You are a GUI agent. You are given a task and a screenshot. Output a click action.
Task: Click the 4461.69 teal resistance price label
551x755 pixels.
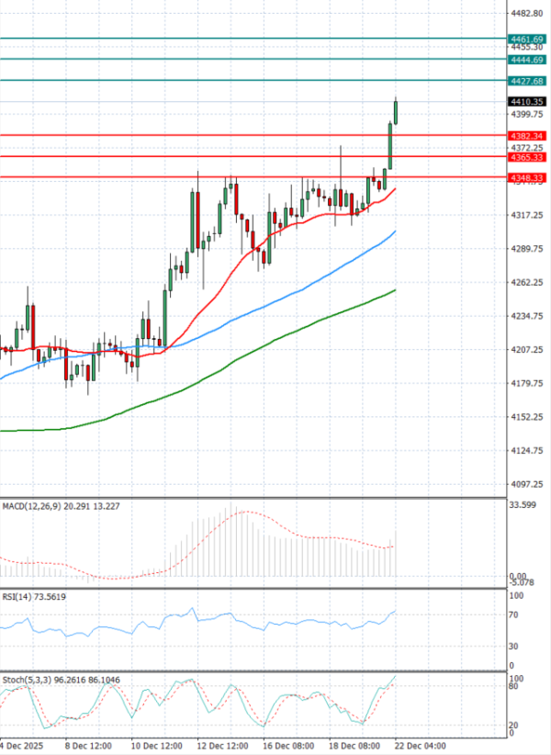click(526, 39)
